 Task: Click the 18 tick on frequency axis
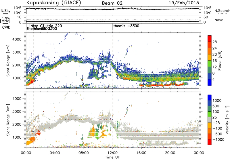[x=19, y=17]
